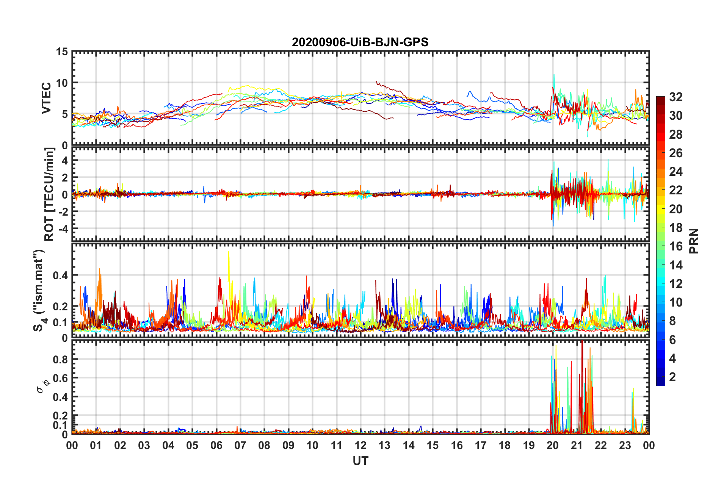Screen dimensions: 721x482
Task: Click the yellow colorbar region near 20
Action: (x=661, y=209)
